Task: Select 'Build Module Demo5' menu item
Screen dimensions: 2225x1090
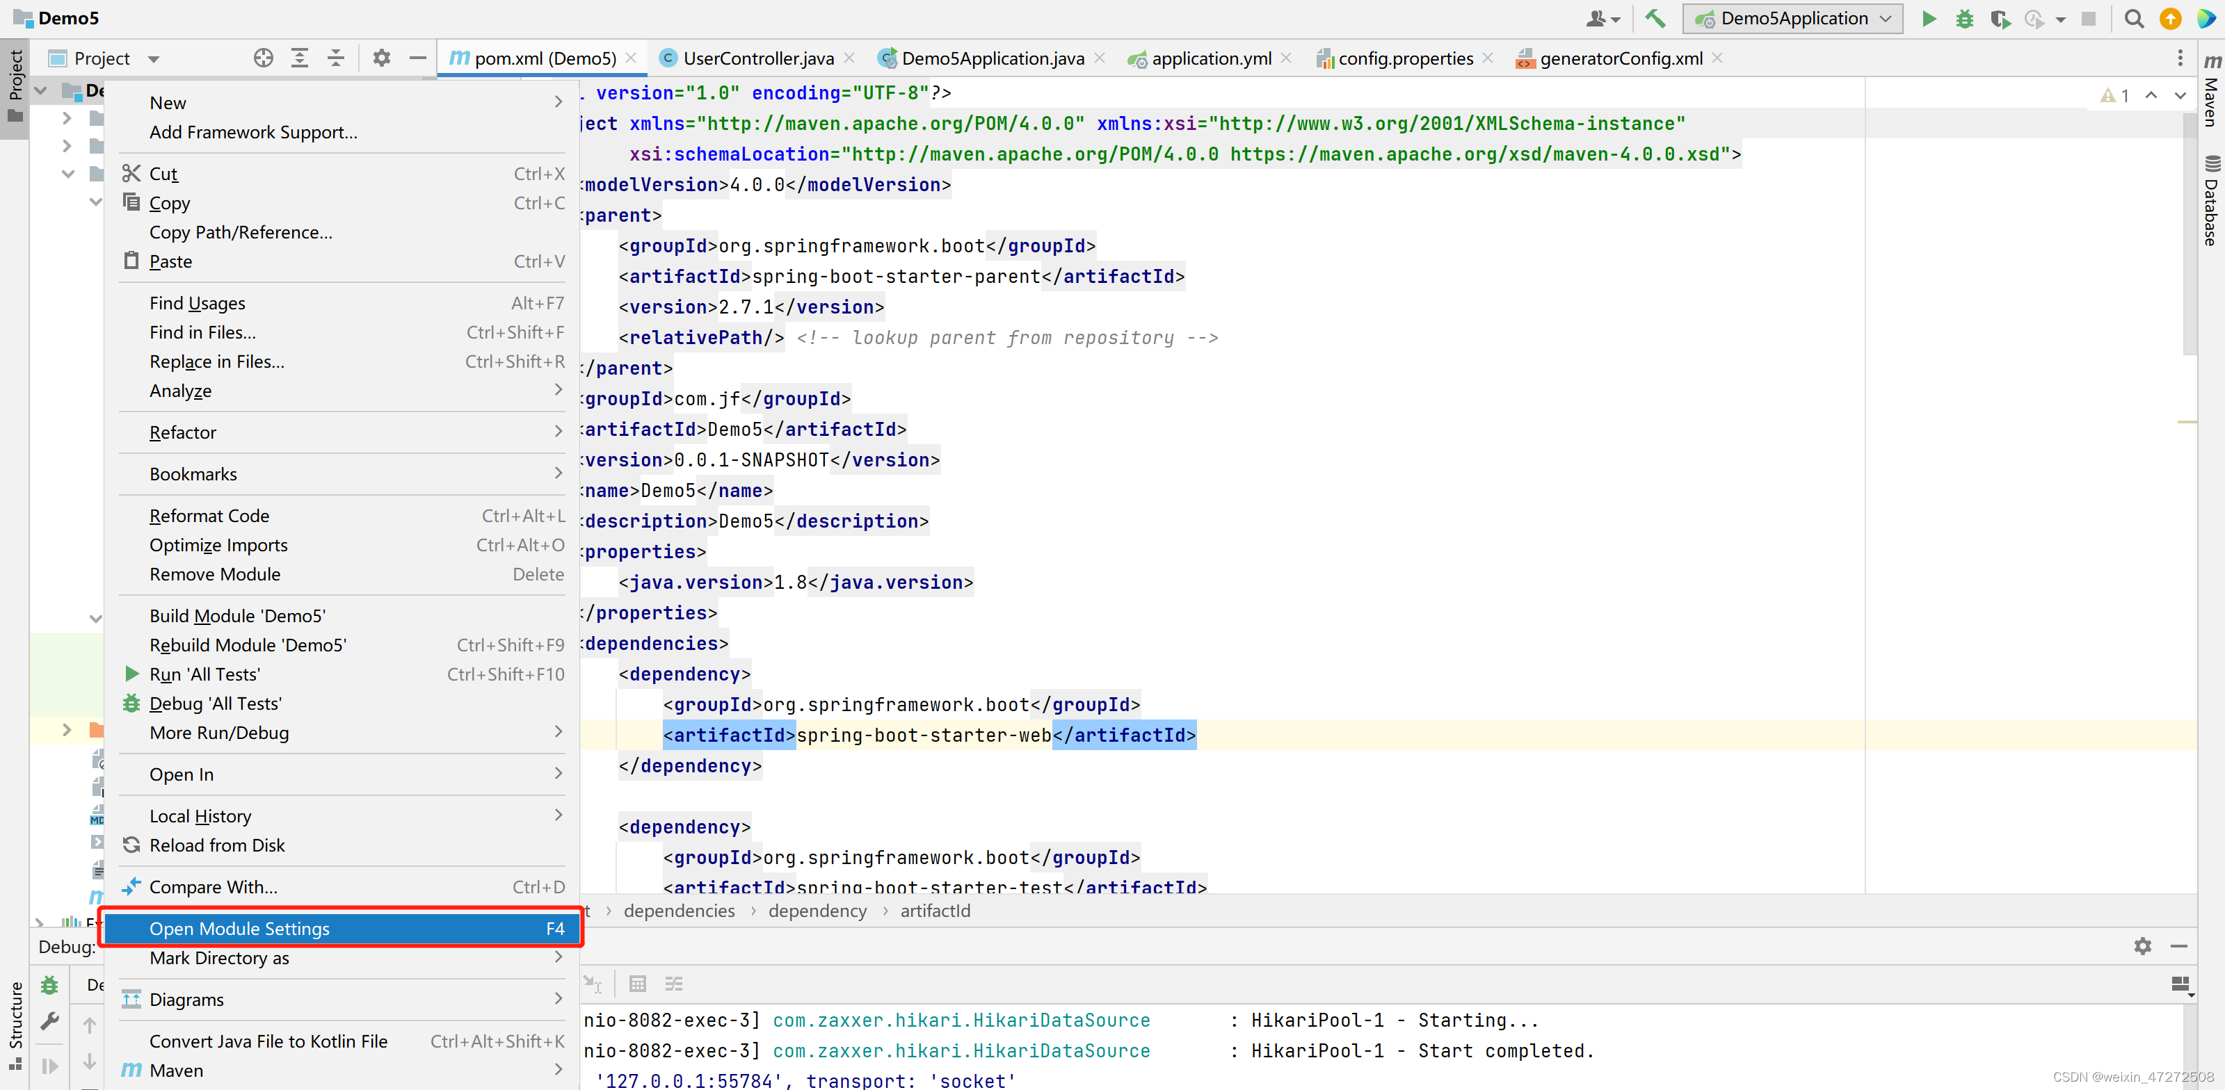Action: tap(239, 615)
